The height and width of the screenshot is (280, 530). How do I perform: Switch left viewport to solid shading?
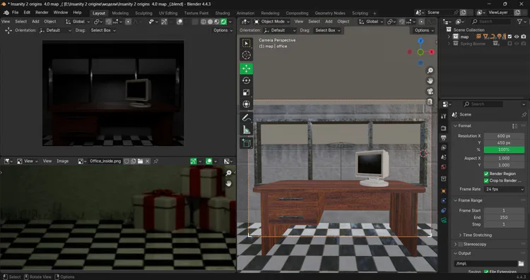[210, 22]
